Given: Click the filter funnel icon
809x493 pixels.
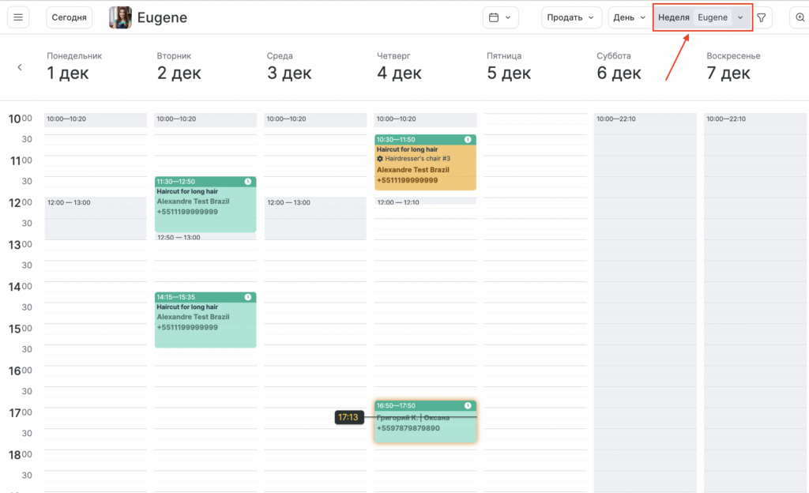Looking at the screenshot, I should click(762, 17).
